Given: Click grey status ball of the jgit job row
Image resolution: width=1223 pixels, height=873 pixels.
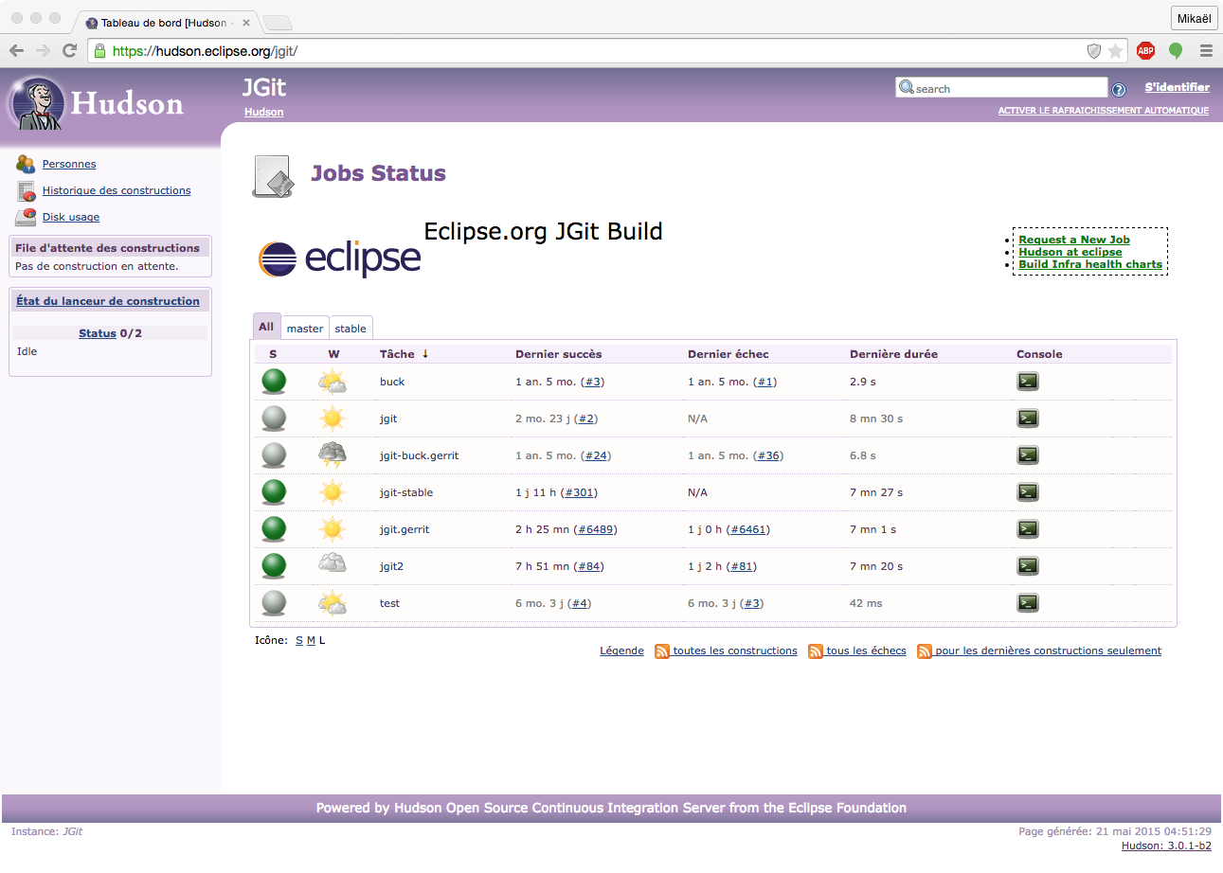Looking at the screenshot, I should point(274,419).
